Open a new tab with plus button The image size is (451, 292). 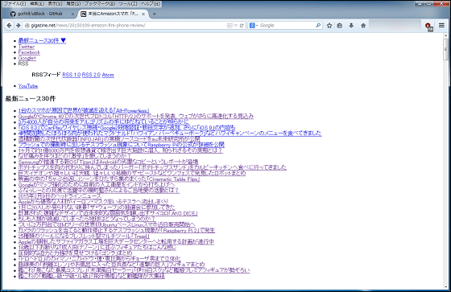pos(155,14)
